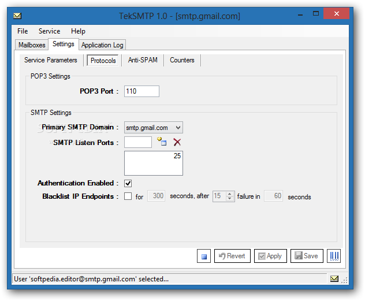This screenshot has width=365, height=301.
Task: Open the Service menu
Action: coord(49,31)
